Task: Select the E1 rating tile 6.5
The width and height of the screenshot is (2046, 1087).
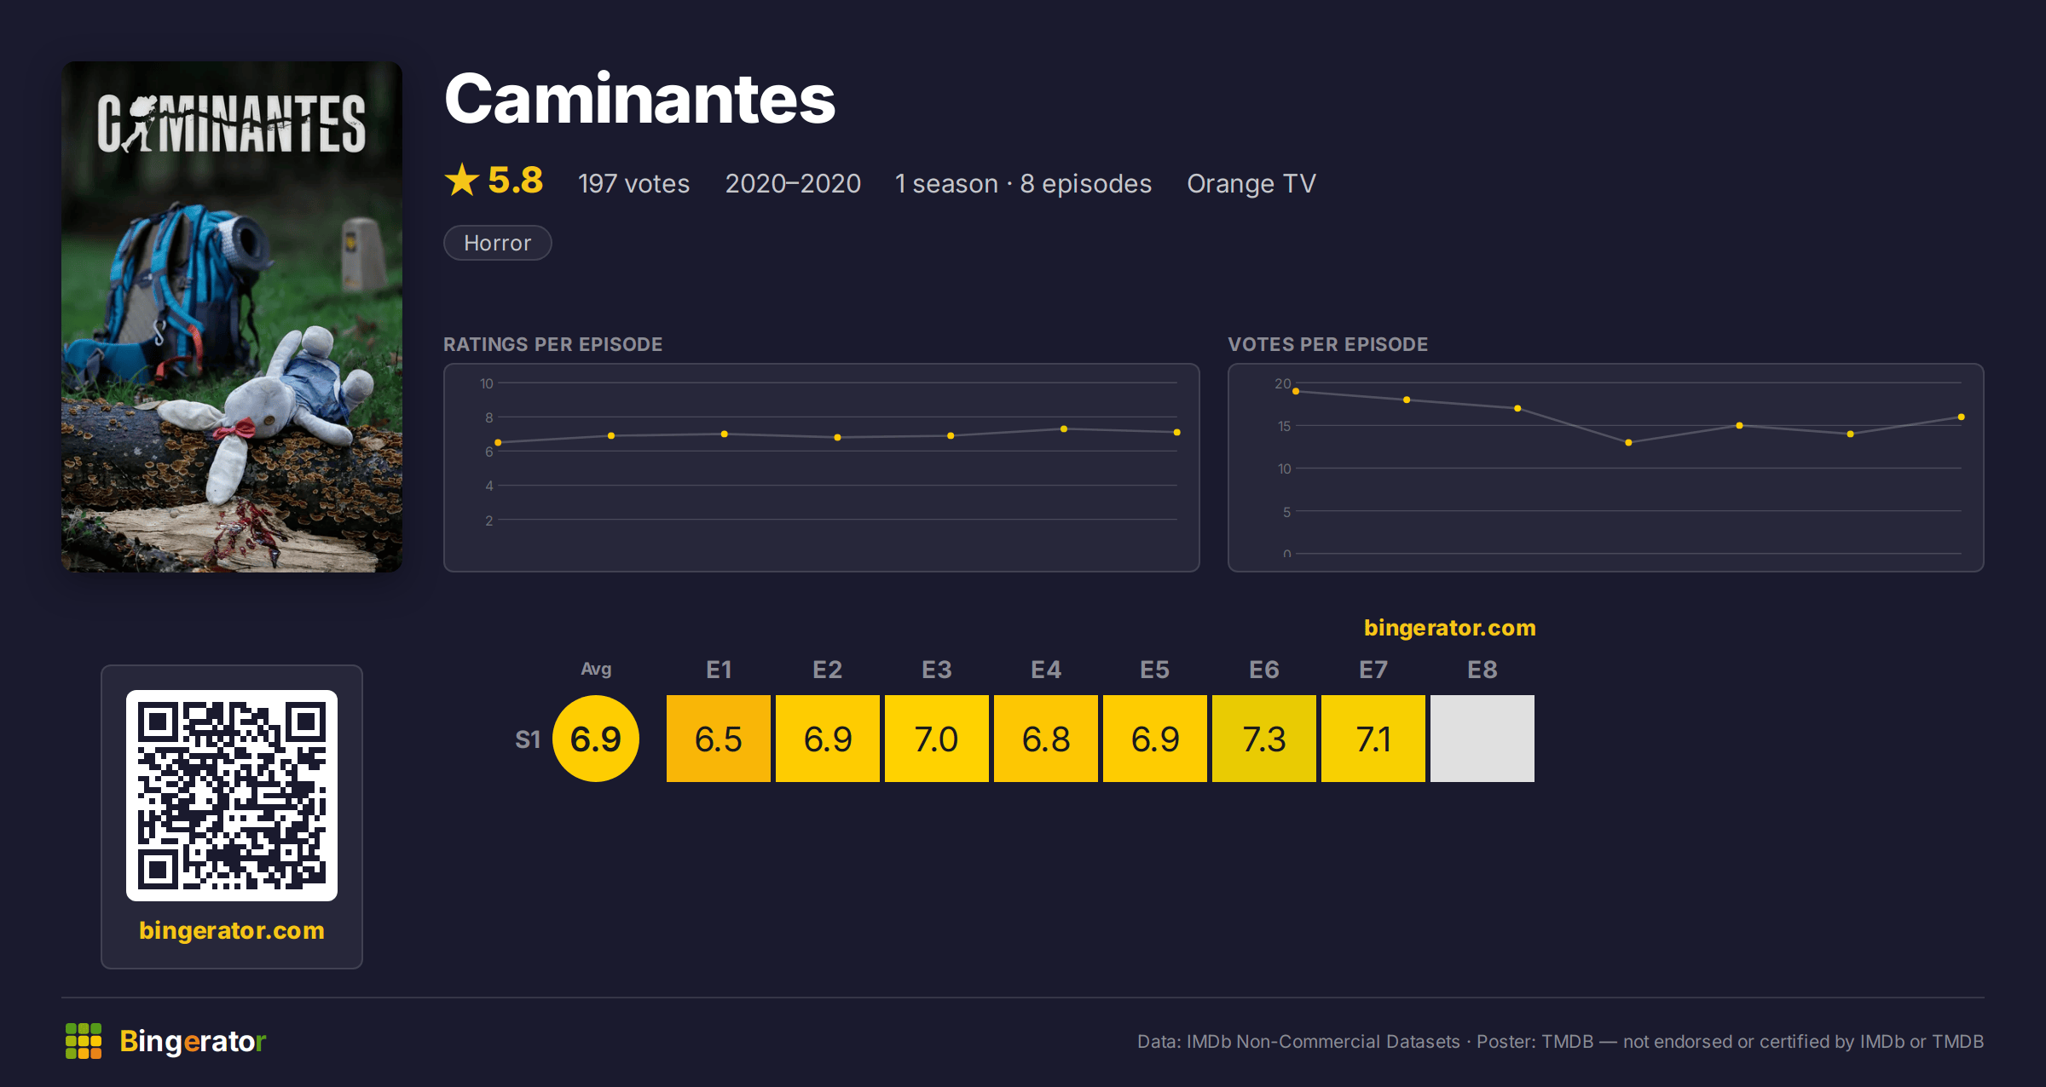Action: point(719,739)
